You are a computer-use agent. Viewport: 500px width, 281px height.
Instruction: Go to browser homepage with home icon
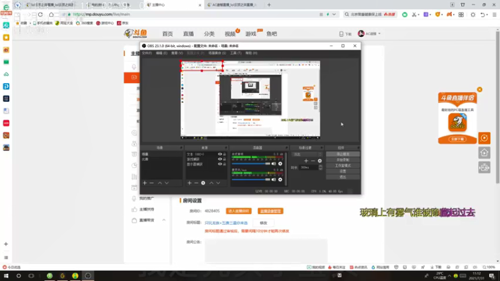click(x=51, y=14)
